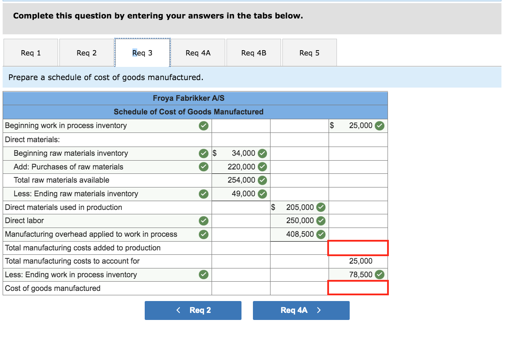The width and height of the screenshot is (512, 338).
Task: Click checkmark beside Beginning work in process label
Action: coord(203,126)
